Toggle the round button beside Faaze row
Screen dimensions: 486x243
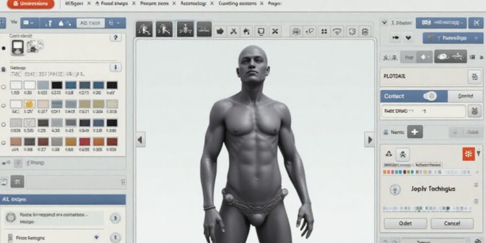point(115,218)
